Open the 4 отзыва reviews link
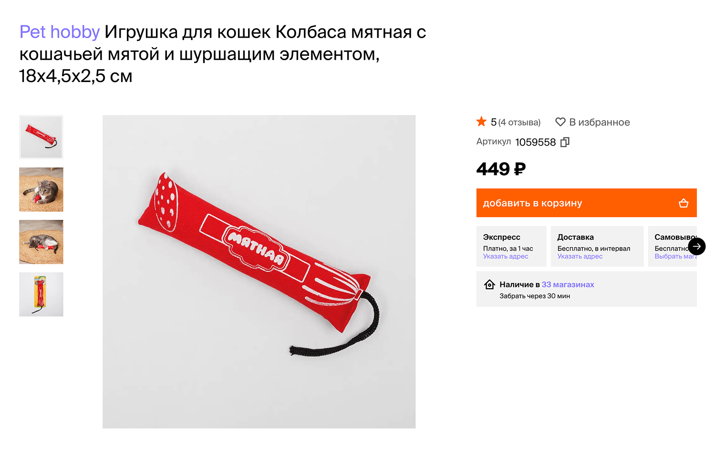The width and height of the screenshot is (725, 458). pos(519,123)
